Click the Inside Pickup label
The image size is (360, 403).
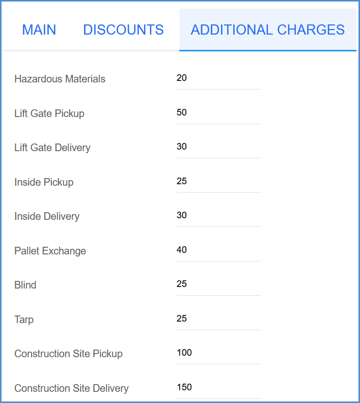tap(44, 182)
